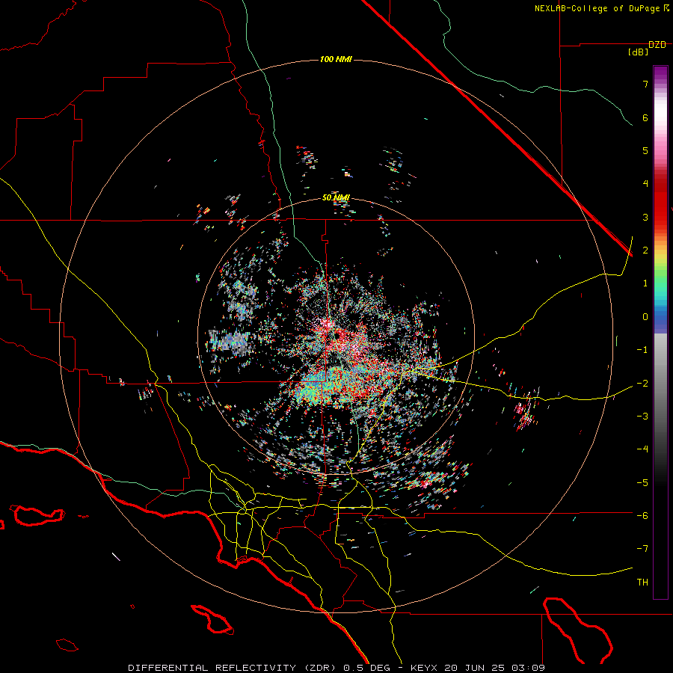Click the 50 NMI range ring label
Screen dimensions: 673x673
(336, 197)
